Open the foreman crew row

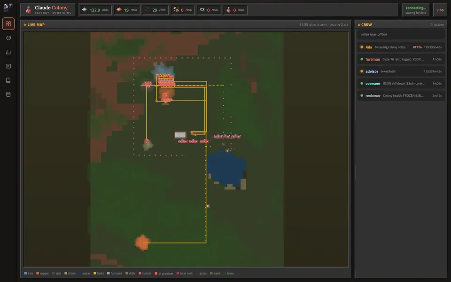401,59
